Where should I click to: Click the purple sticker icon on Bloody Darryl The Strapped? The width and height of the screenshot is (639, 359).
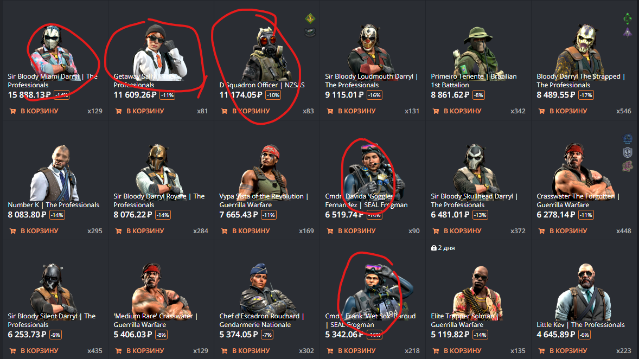click(628, 32)
